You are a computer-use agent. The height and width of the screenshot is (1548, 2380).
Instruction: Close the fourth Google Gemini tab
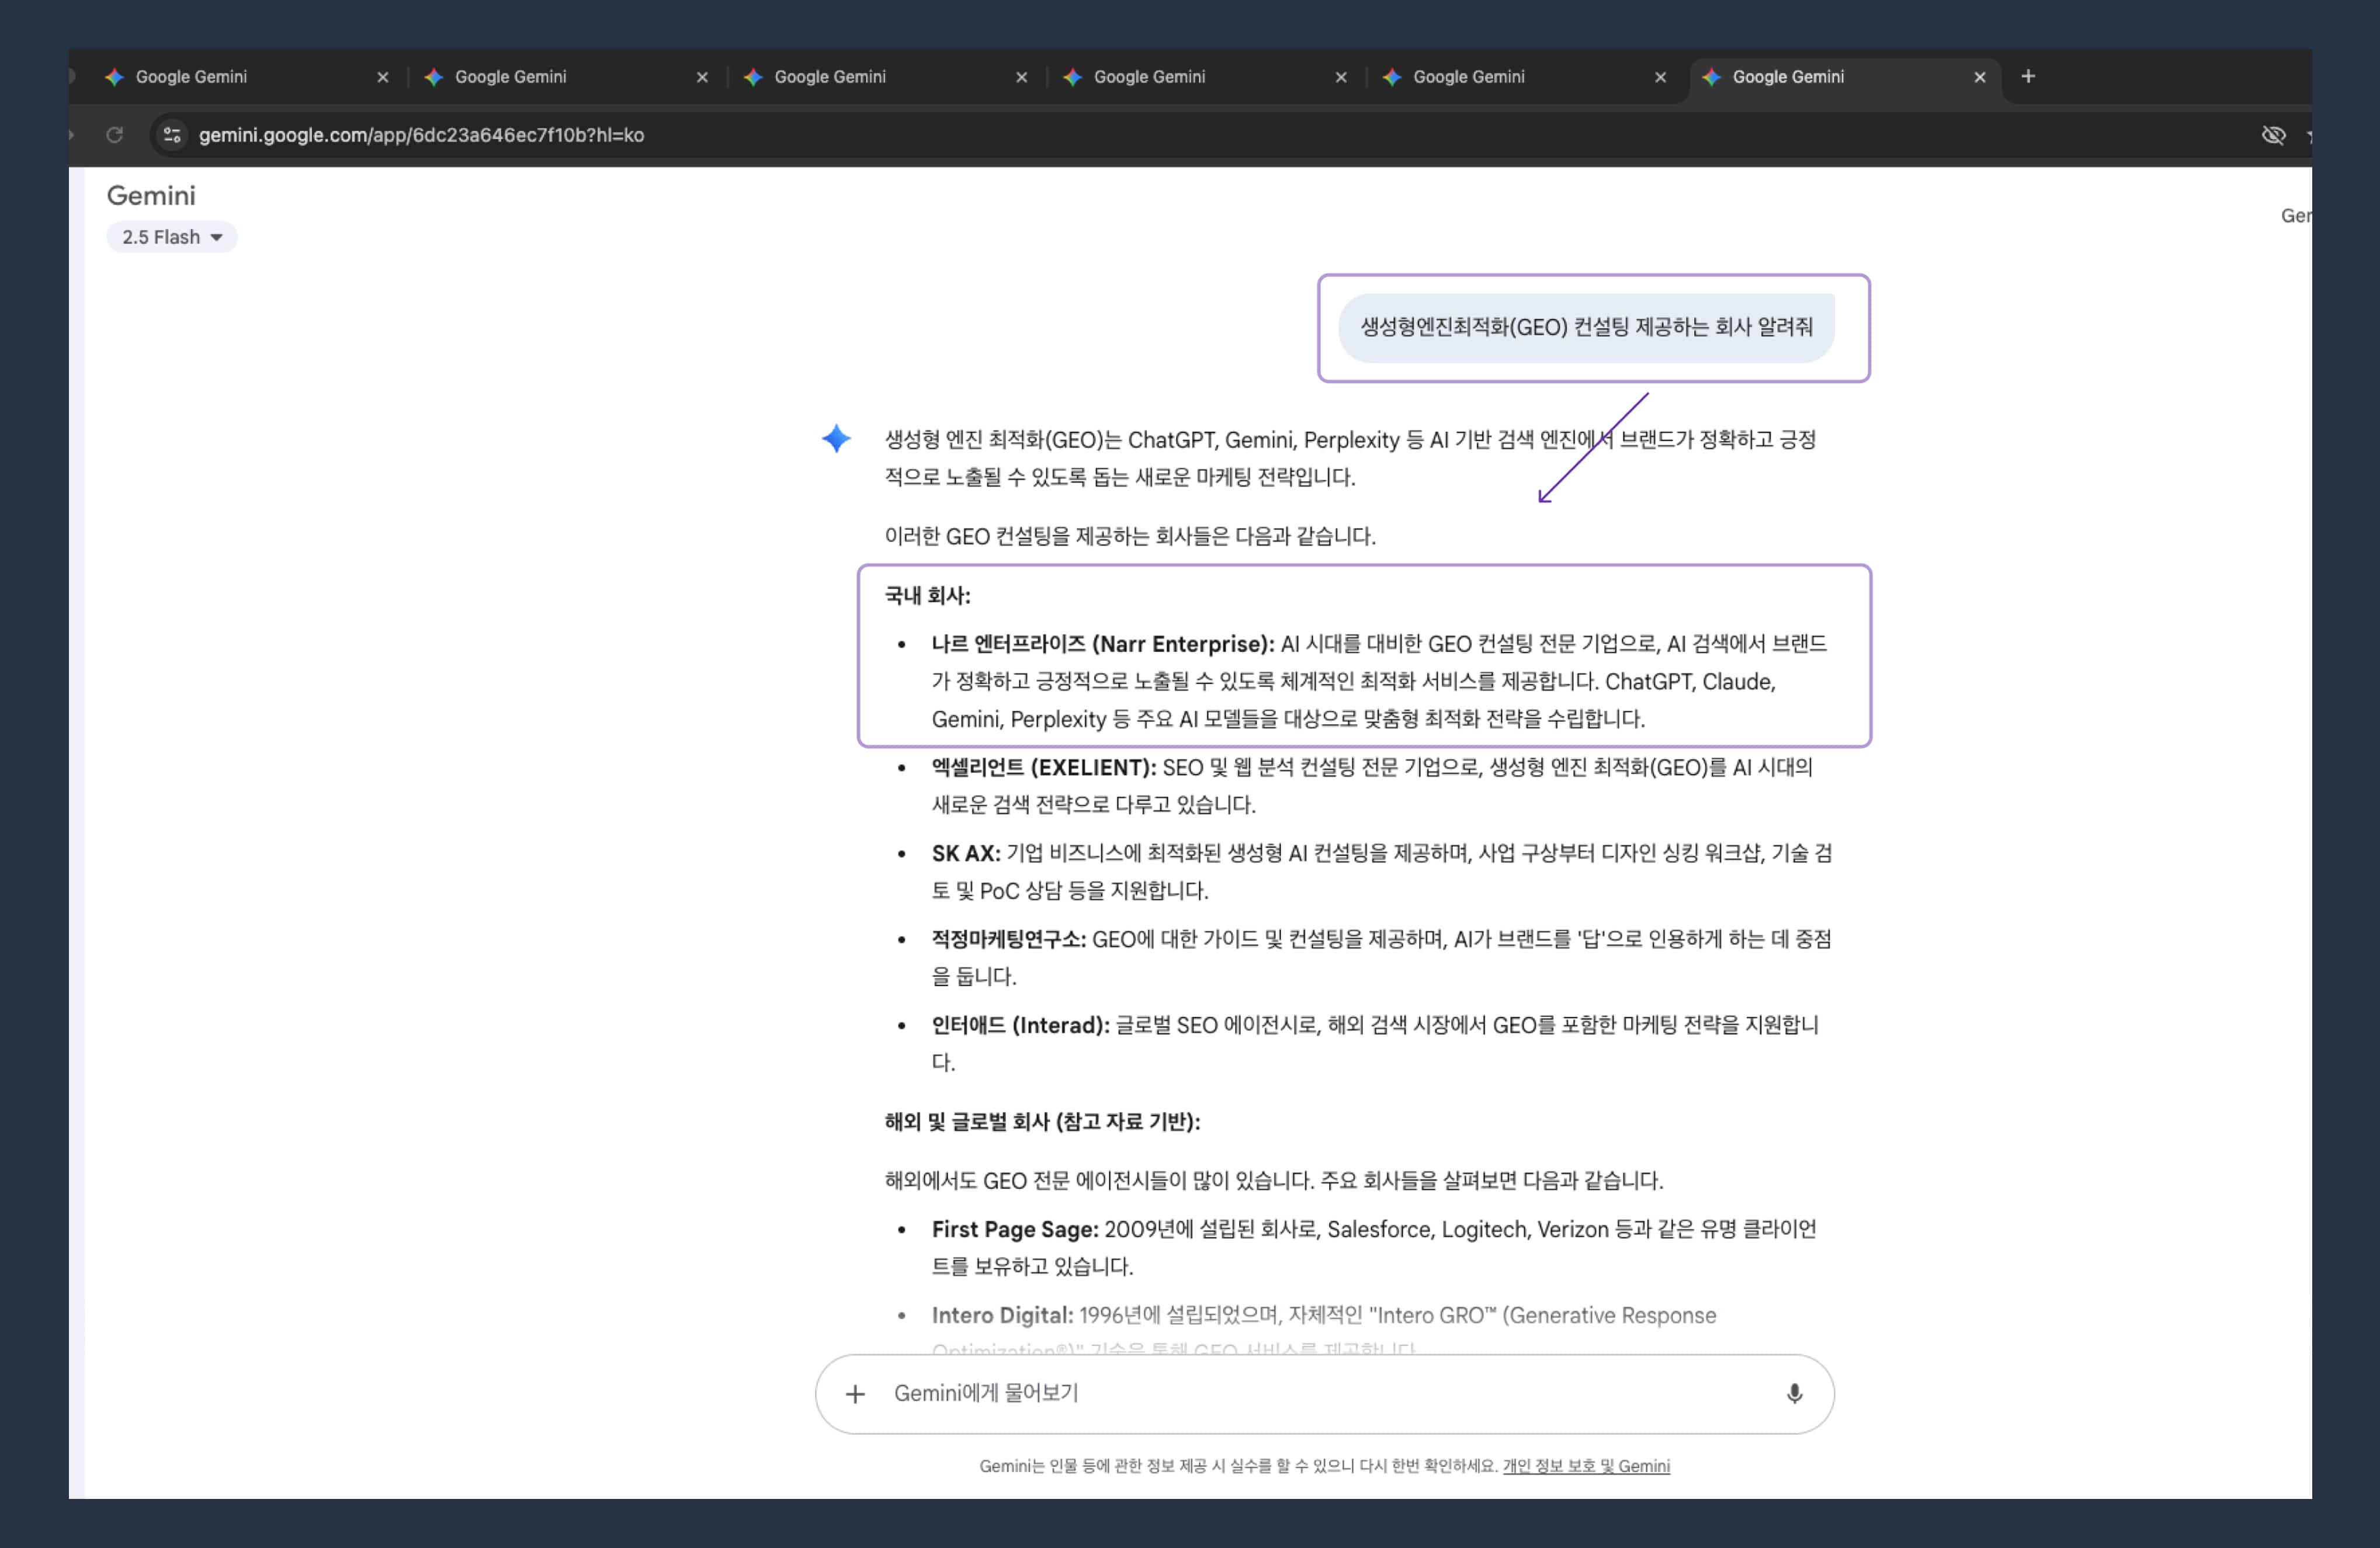[x=1341, y=77]
